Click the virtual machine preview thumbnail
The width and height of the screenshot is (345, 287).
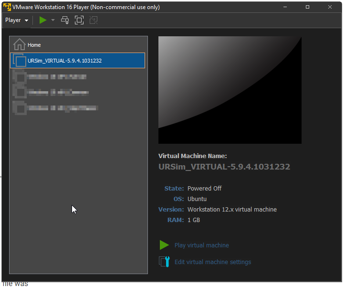(230, 90)
